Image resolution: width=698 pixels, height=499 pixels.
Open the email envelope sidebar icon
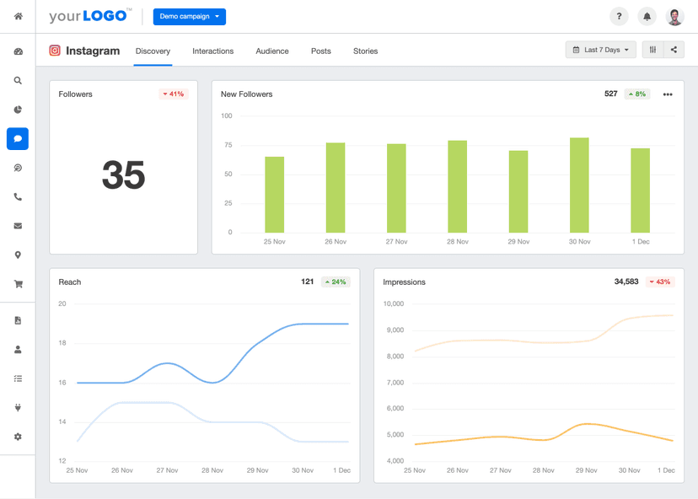click(18, 226)
